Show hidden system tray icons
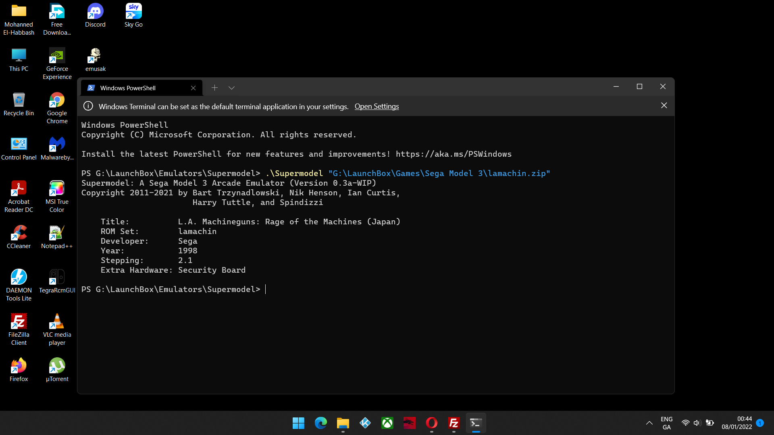This screenshot has width=774, height=435. [x=649, y=423]
